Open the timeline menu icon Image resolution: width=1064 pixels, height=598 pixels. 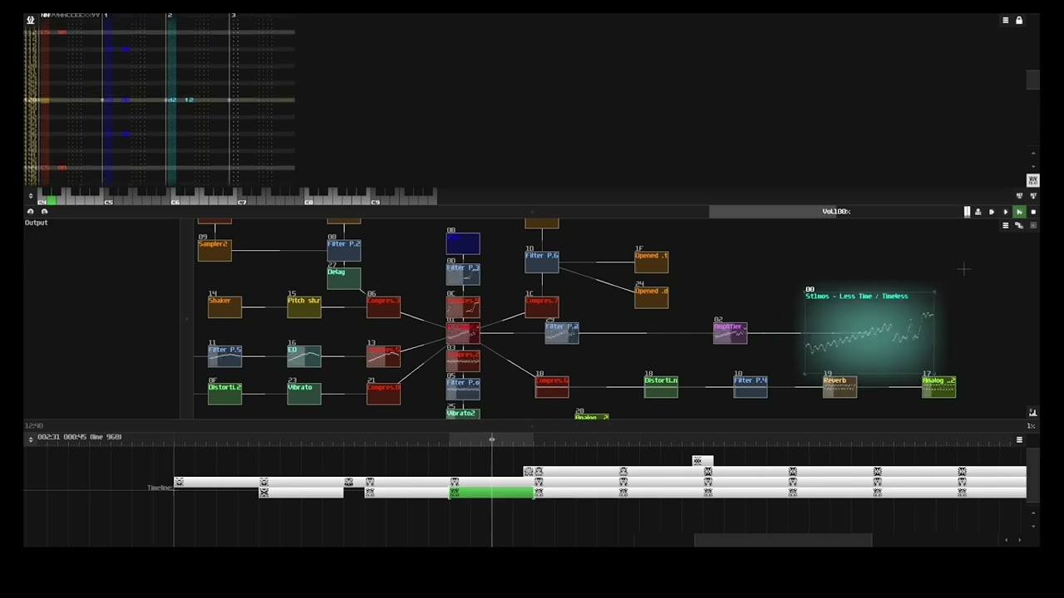point(1019,439)
